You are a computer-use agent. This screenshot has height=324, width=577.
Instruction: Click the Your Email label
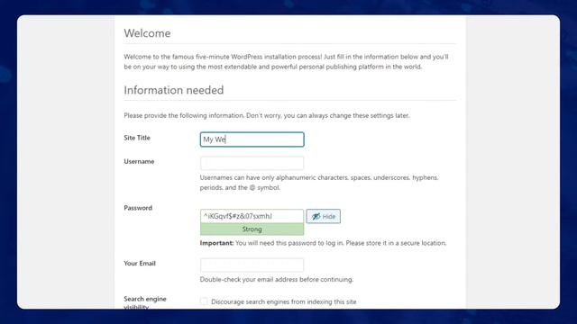(x=140, y=263)
